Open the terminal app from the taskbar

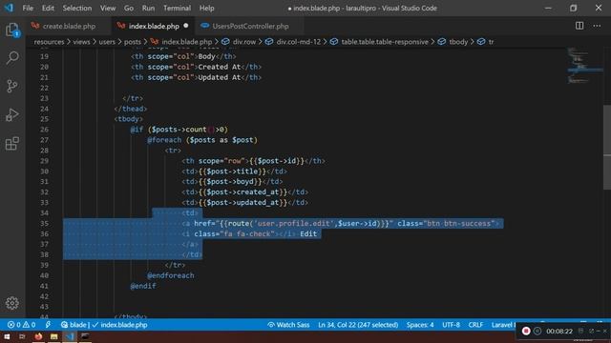pos(85,336)
